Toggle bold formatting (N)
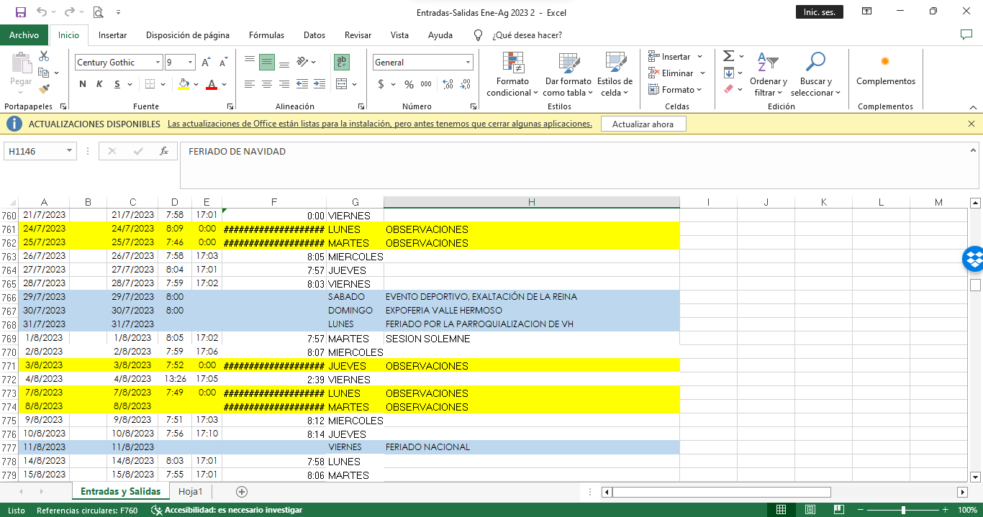 (83, 84)
